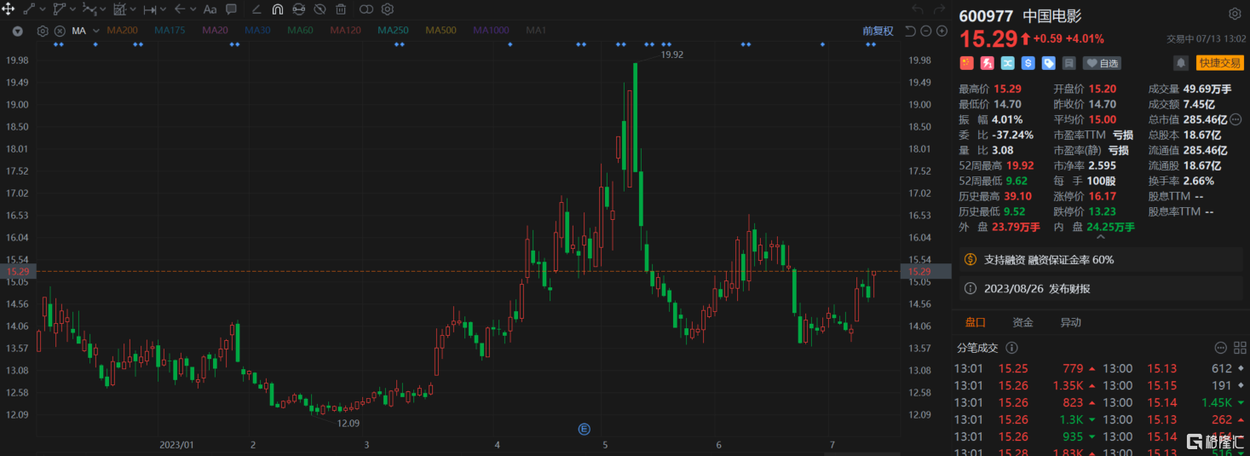Set price alert with bell icon

(1181, 63)
